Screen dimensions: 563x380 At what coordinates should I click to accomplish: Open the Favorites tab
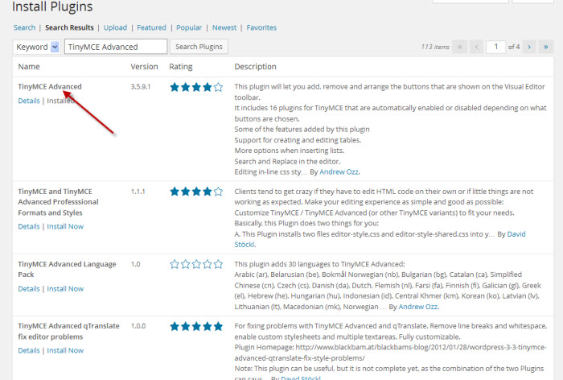coord(261,27)
